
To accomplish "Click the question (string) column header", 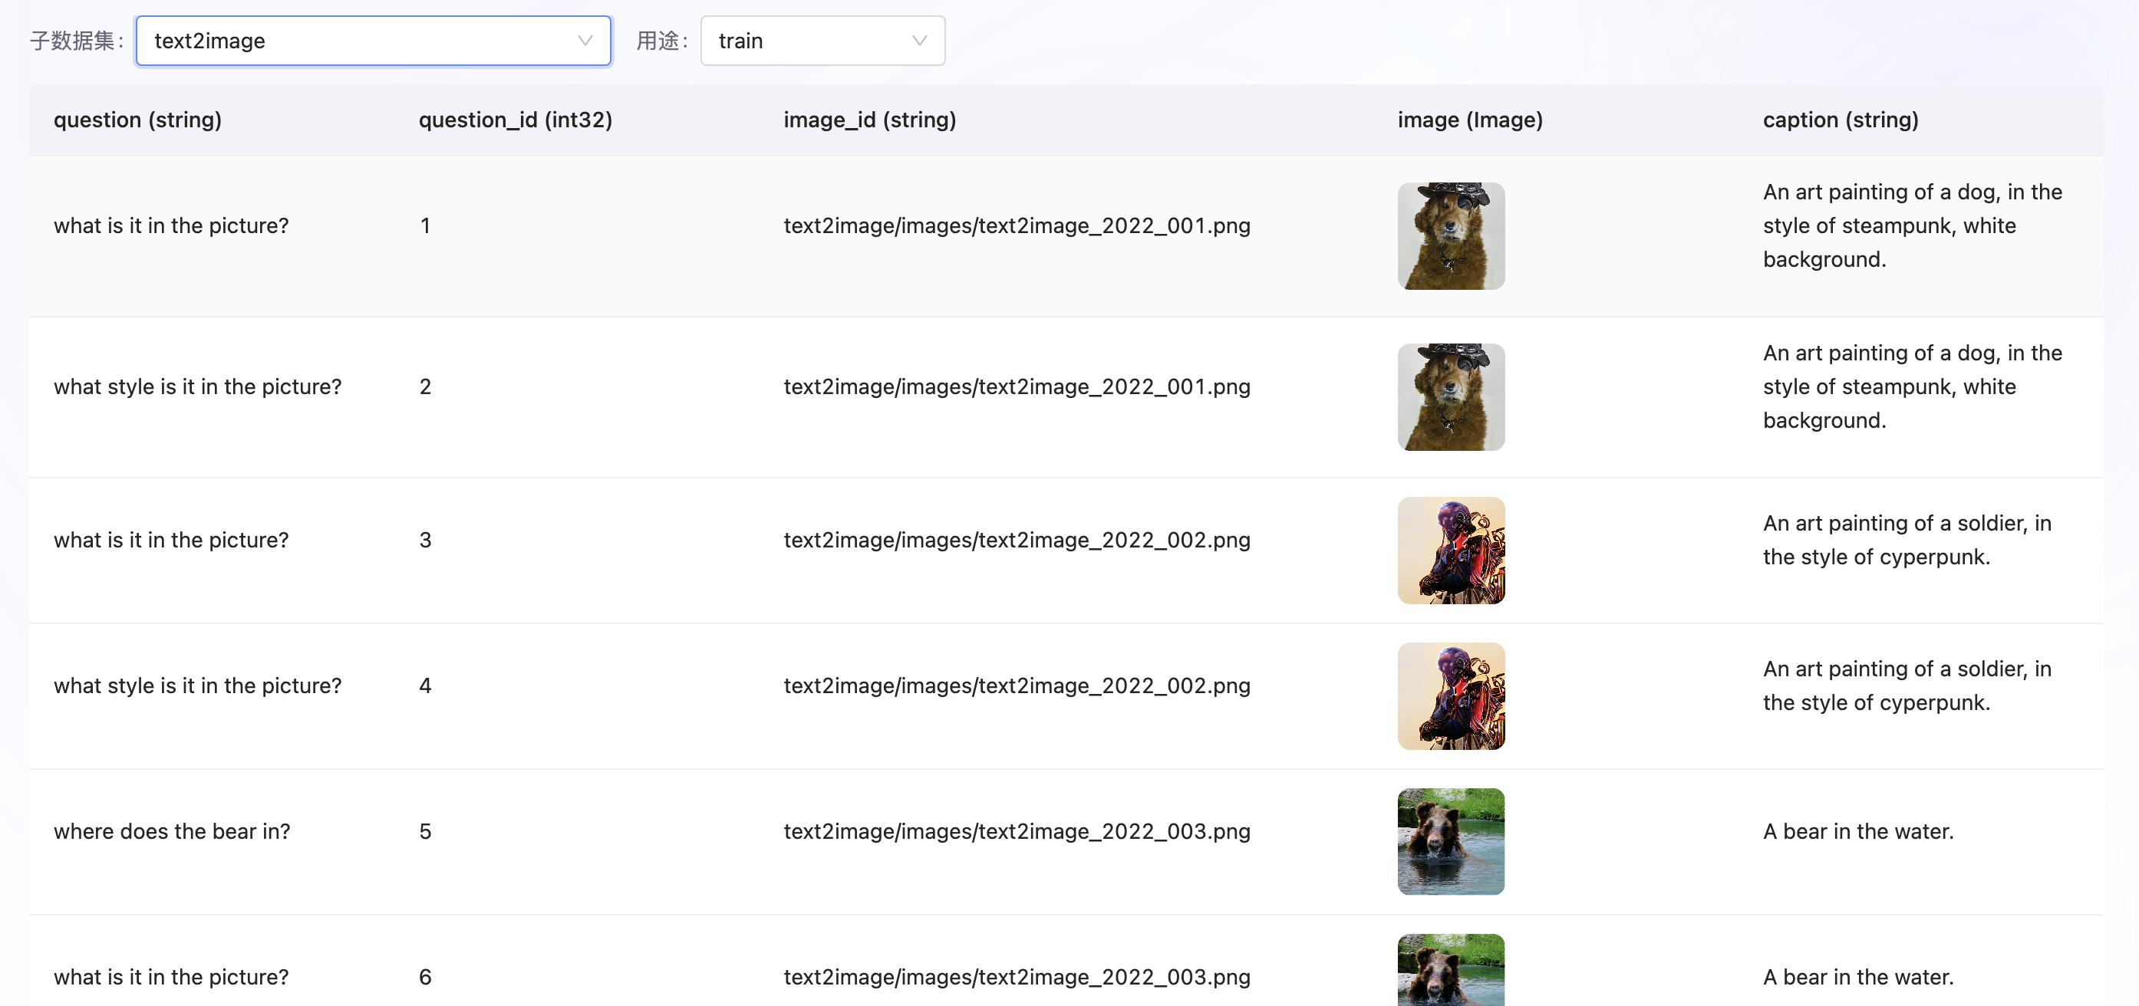I will pos(137,120).
